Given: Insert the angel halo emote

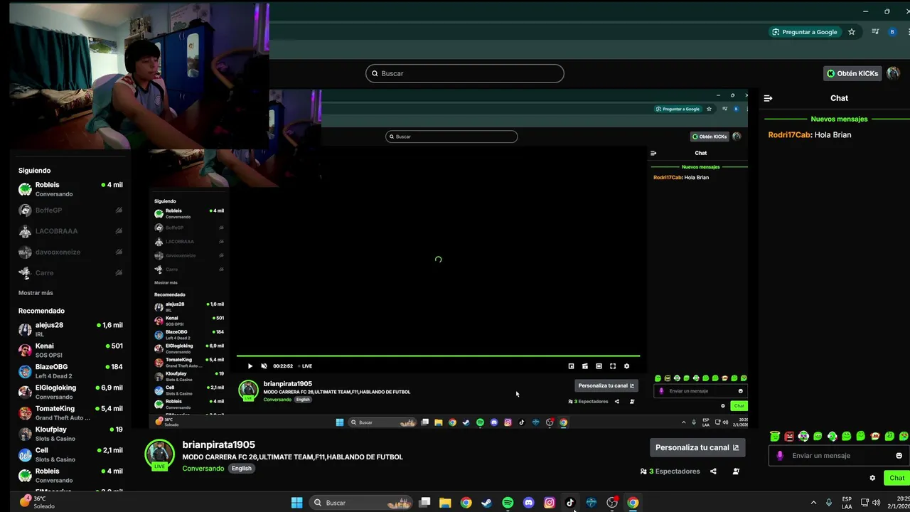Looking at the screenshot, I should [775, 436].
